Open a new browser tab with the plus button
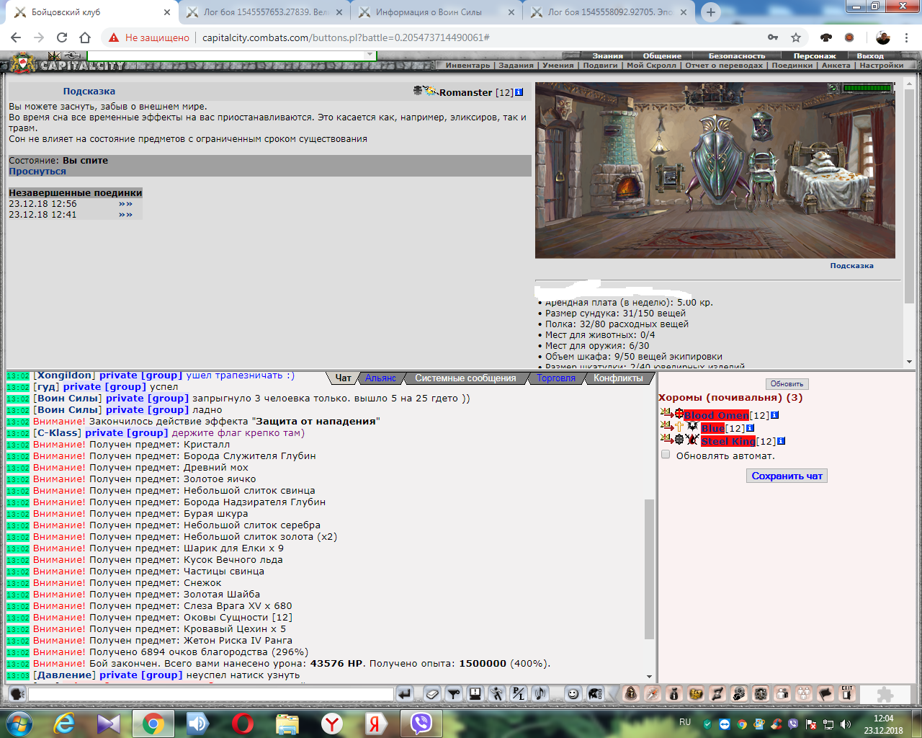The image size is (922, 738). [711, 12]
